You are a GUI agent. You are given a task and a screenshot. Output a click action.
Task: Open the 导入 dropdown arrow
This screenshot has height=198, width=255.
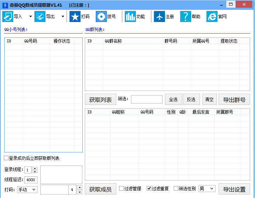pos(30,16)
